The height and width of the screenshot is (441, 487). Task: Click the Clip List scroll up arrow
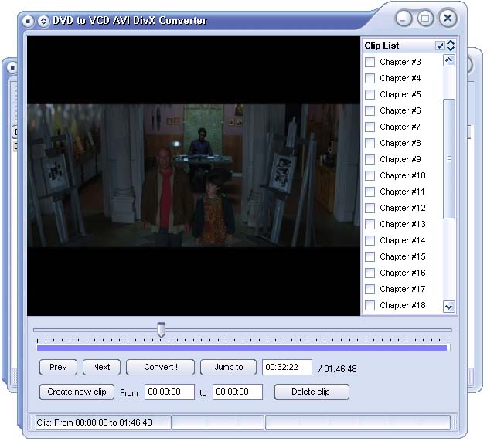point(449,60)
